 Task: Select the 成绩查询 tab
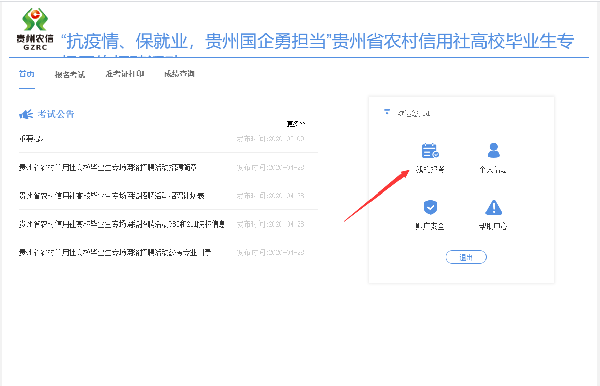(x=179, y=74)
